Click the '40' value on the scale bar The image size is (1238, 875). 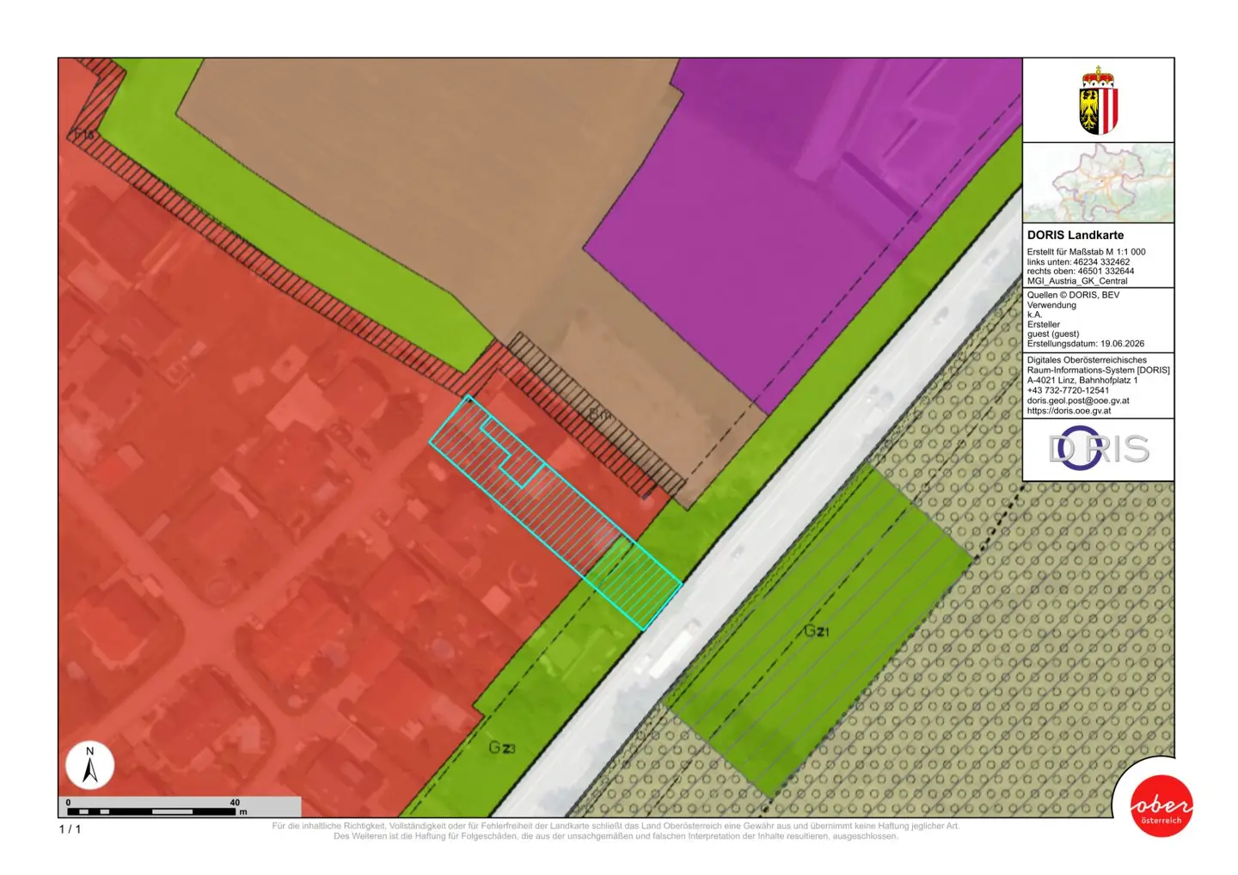click(235, 803)
